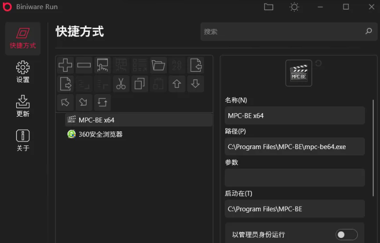Click the list with top-left corner icon
The image size is (380, 243).
pyautogui.click(x=102, y=84)
